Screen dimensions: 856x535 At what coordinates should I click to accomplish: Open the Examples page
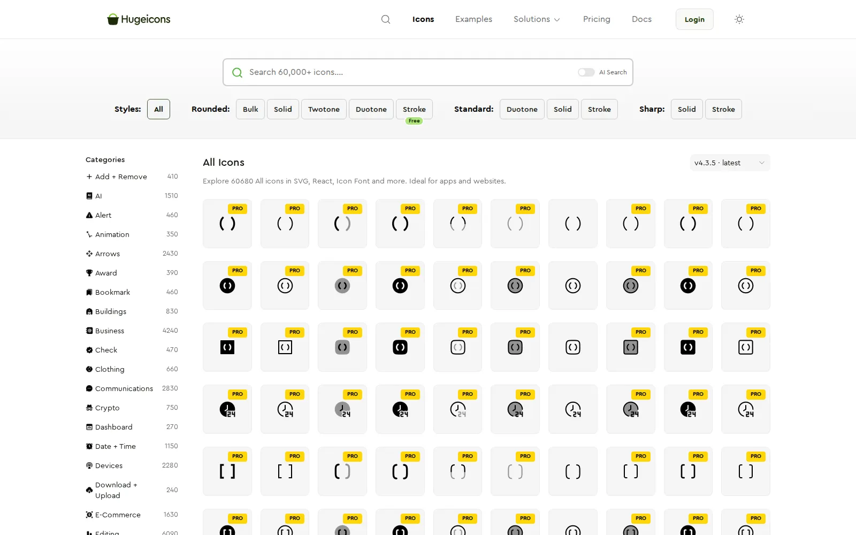pos(473,19)
